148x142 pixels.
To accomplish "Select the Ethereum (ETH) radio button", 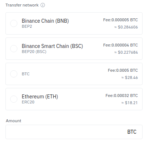I will (x=14, y=99).
